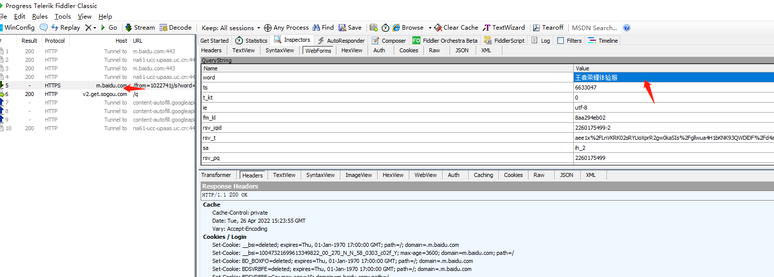Save sessions with Save icon
774x277 pixels.
pyautogui.click(x=350, y=28)
